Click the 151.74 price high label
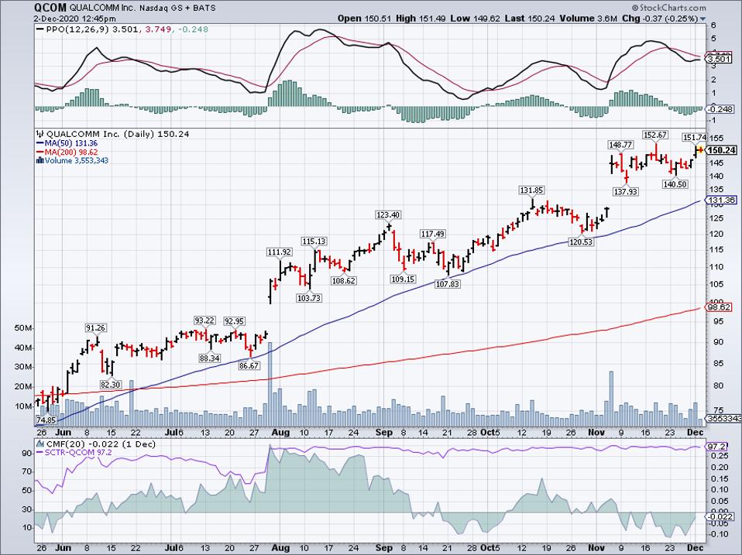Screen dimensions: 742x555 [694, 138]
